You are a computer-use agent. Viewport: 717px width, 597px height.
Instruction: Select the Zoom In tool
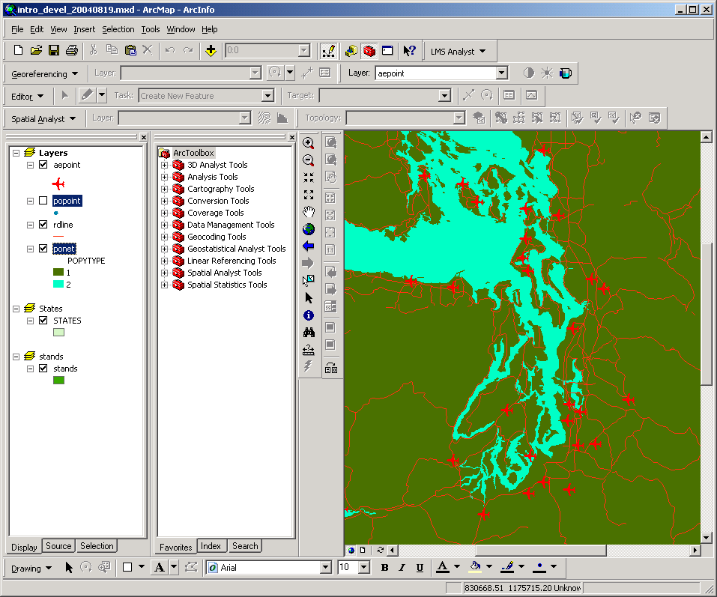point(308,142)
